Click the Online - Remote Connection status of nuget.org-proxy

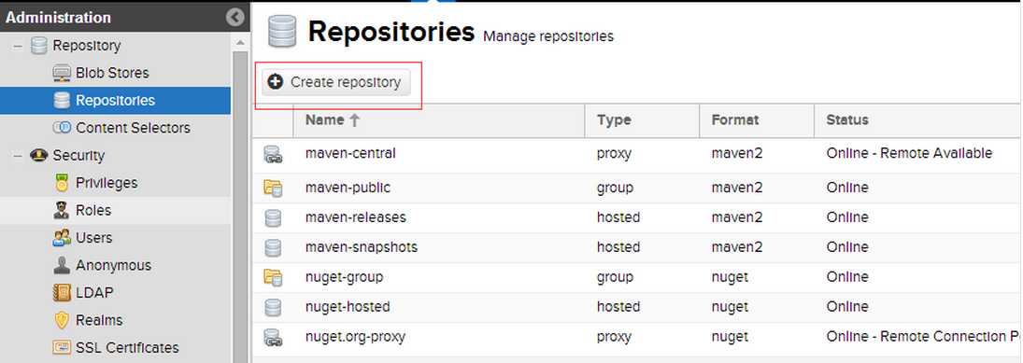tap(923, 338)
